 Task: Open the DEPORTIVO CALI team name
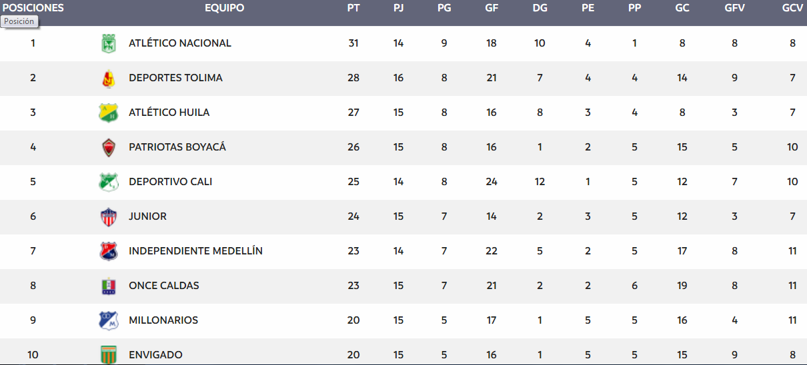tap(171, 182)
